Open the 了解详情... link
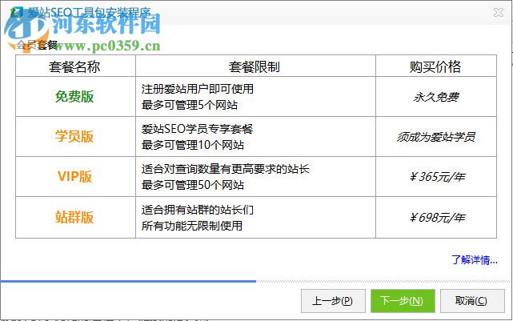Image resolution: width=513 pixels, height=321 pixels. pyautogui.click(x=475, y=260)
